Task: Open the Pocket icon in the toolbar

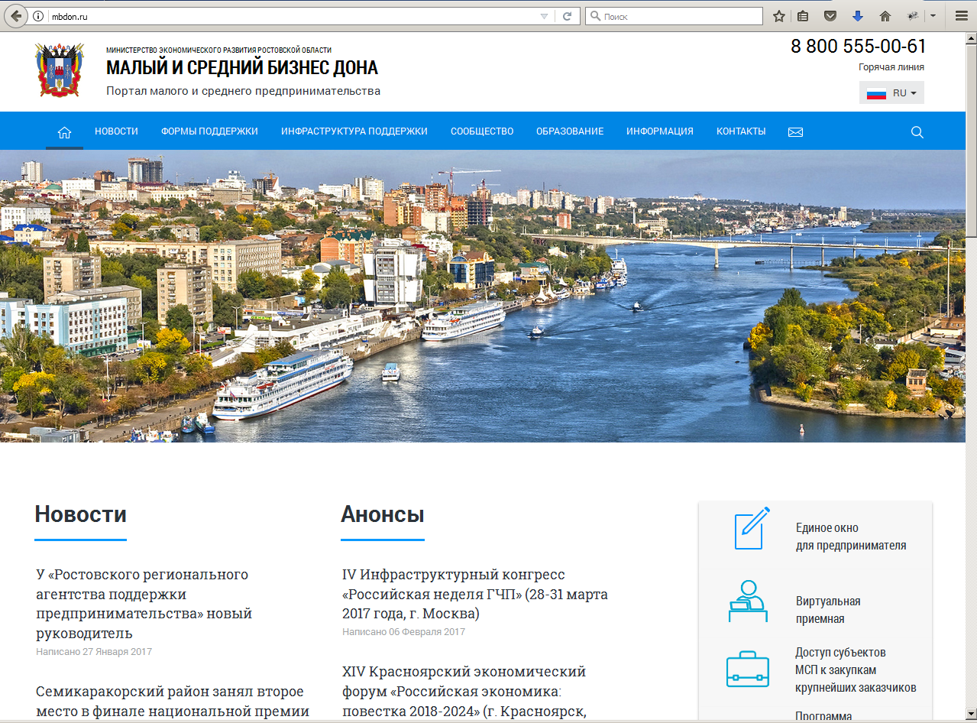Action: pos(830,16)
